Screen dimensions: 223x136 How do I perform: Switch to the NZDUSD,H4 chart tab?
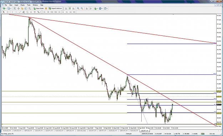click(134, 131)
